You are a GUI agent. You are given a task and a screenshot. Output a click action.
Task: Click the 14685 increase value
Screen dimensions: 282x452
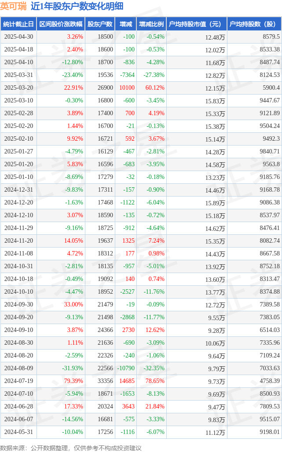click(127, 381)
